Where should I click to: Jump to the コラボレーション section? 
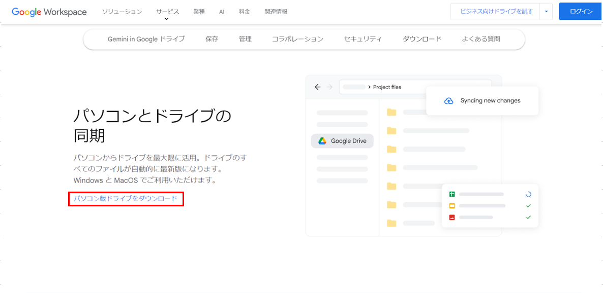[297, 39]
